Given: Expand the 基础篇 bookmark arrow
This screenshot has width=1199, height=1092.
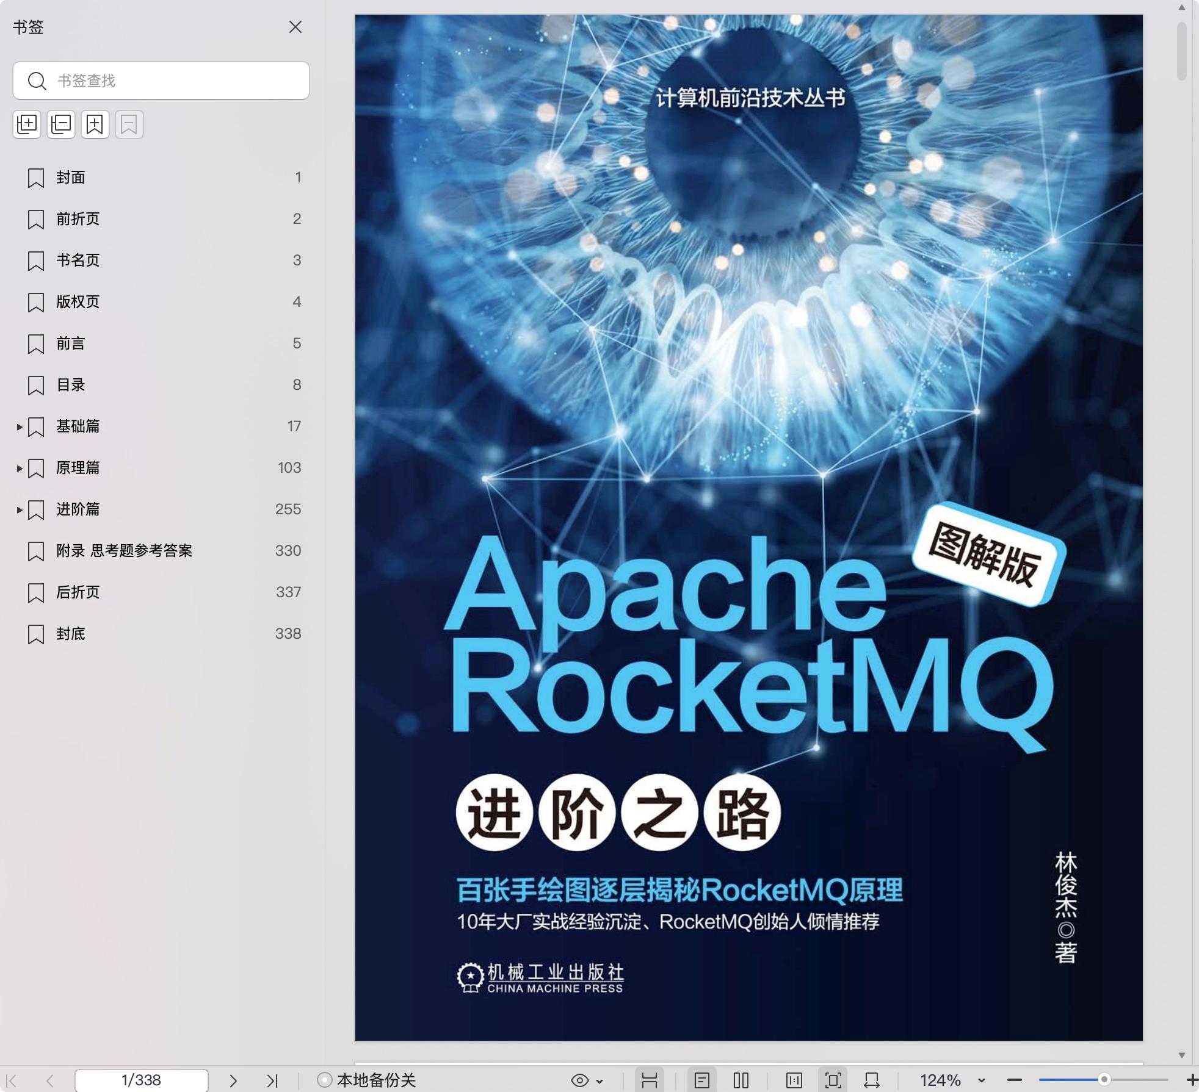Looking at the screenshot, I should [19, 427].
